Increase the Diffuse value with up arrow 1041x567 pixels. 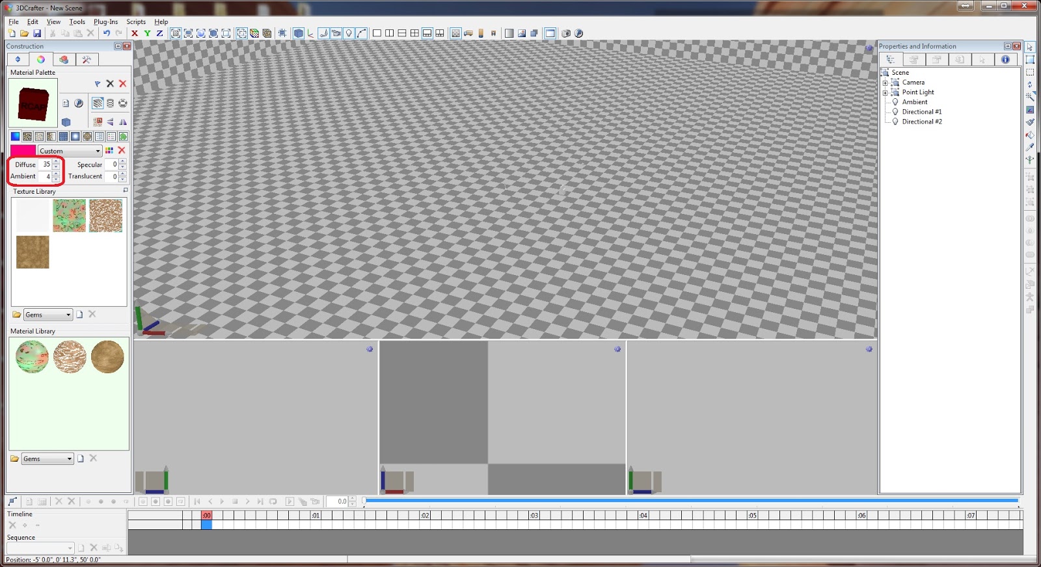[56, 162]
